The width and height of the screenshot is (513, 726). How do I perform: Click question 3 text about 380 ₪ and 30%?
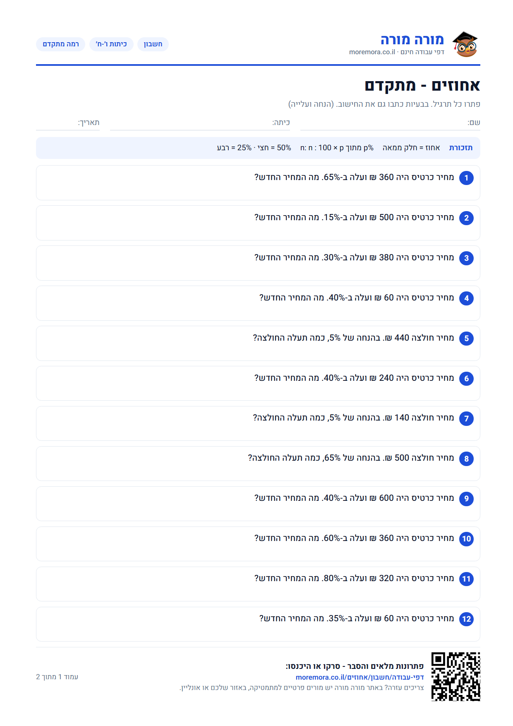pyautogui.click(x=354, y=258)
